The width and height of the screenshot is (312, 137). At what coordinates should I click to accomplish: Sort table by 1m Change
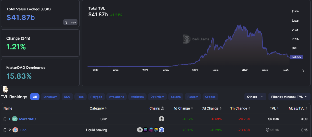[x=240, y=108]
